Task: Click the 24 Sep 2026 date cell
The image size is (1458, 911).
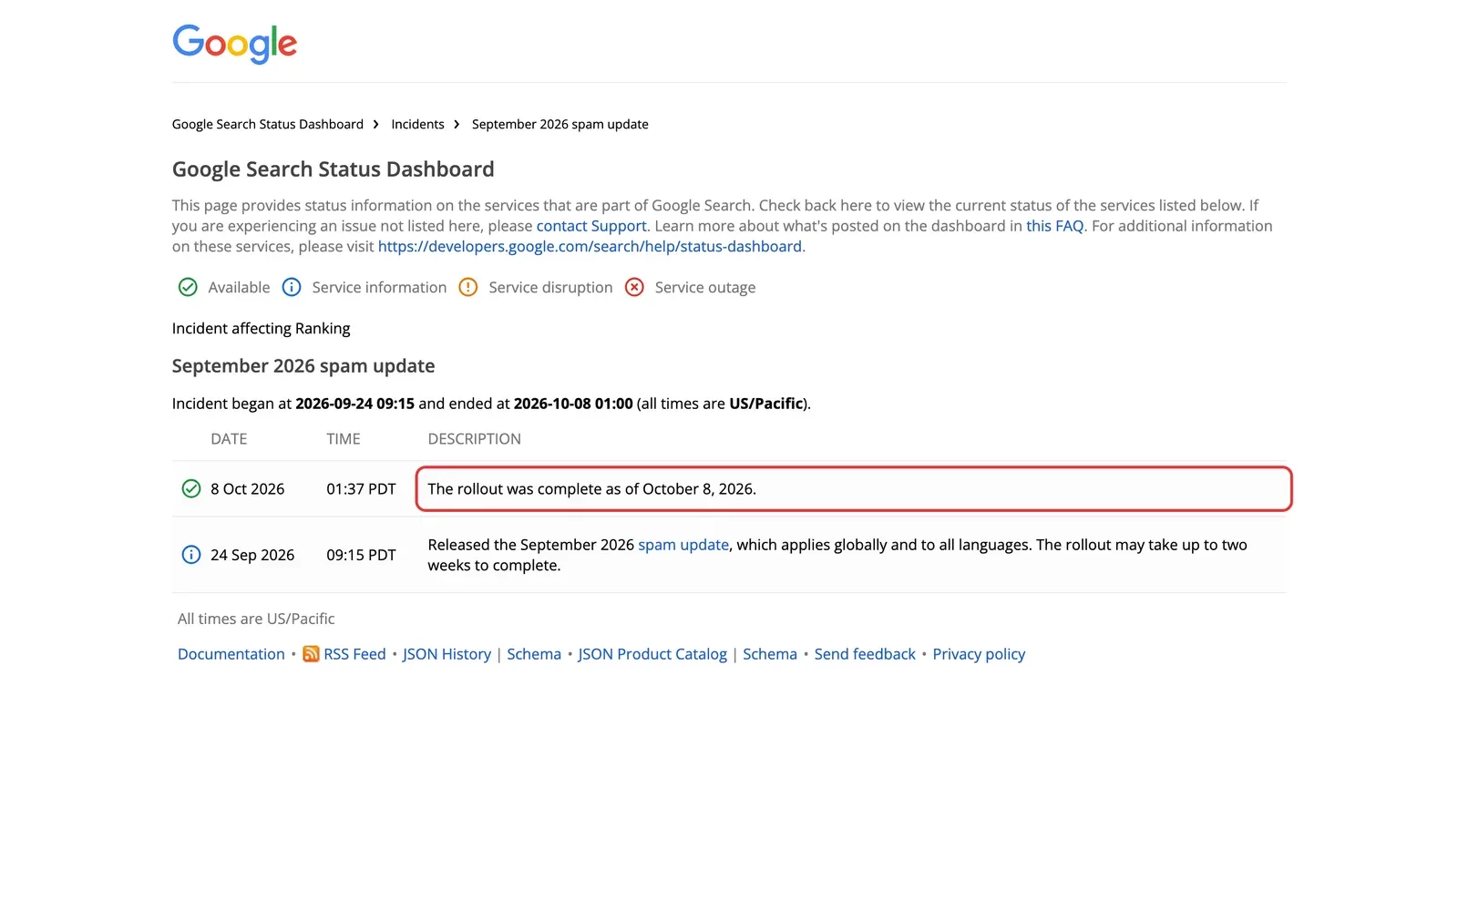Action: [x=252, y=555]
